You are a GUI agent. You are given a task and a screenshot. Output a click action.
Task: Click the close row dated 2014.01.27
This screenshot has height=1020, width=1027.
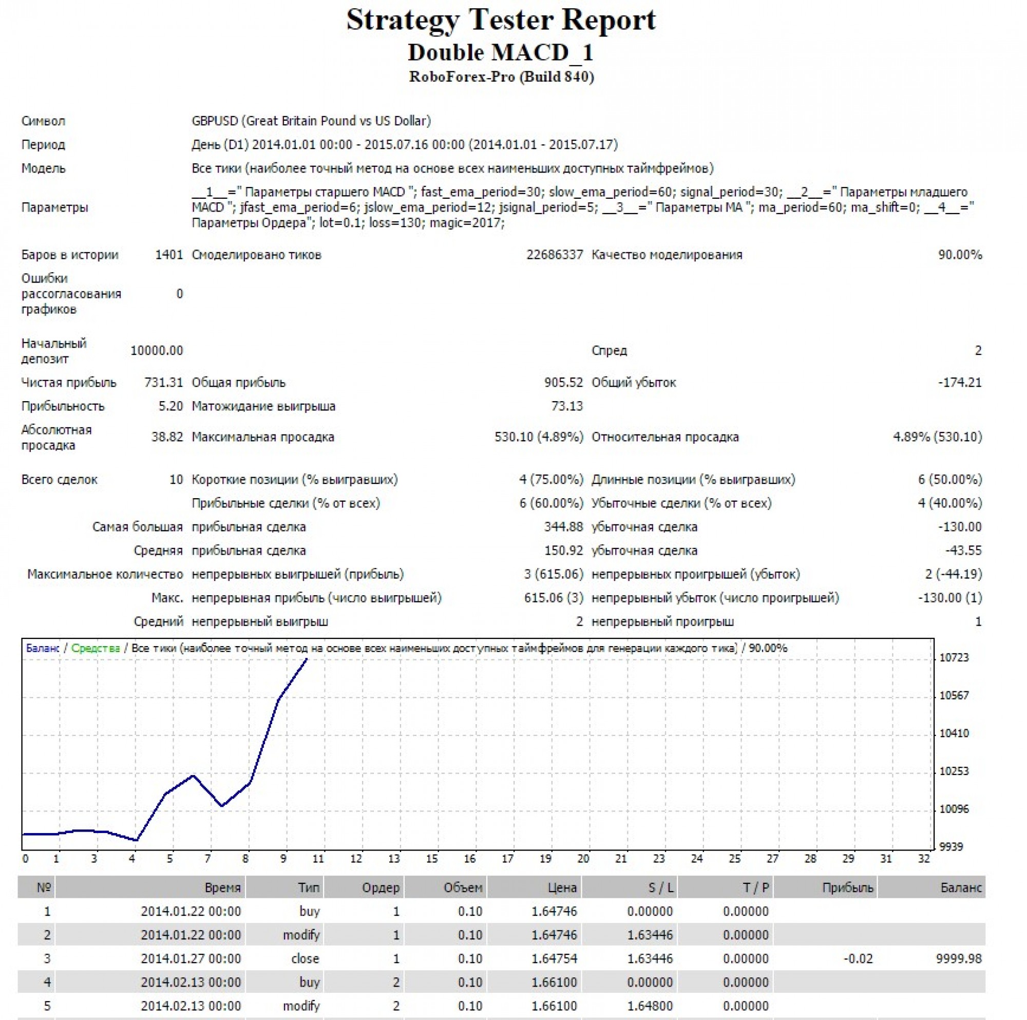tap(305, 959)
